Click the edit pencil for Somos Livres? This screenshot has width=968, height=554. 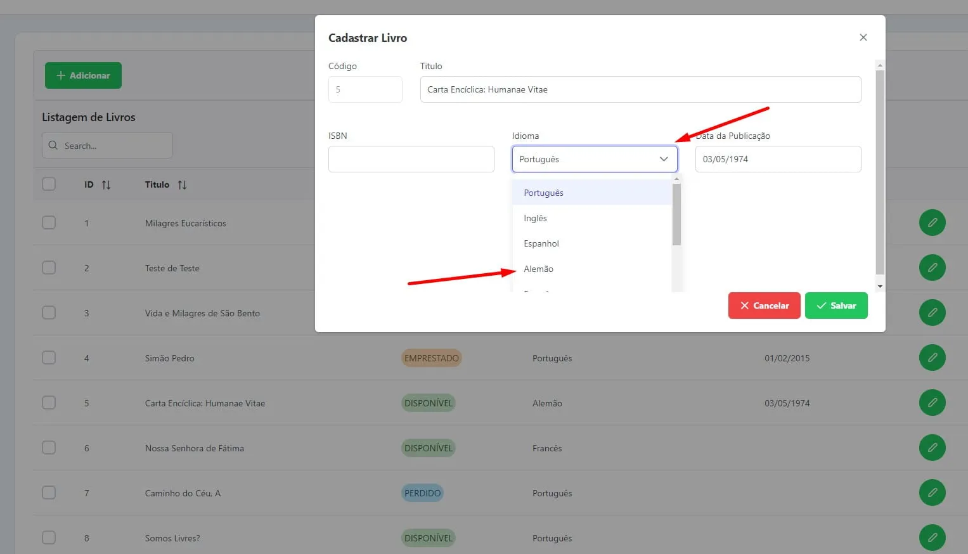pos(932,538)
